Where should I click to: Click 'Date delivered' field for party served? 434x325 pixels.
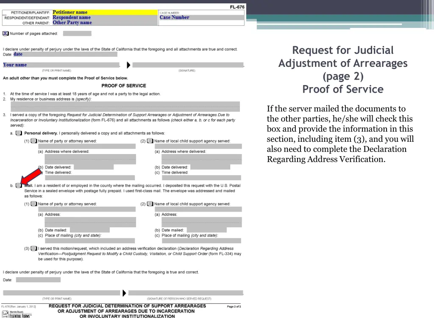click(94, 167)
